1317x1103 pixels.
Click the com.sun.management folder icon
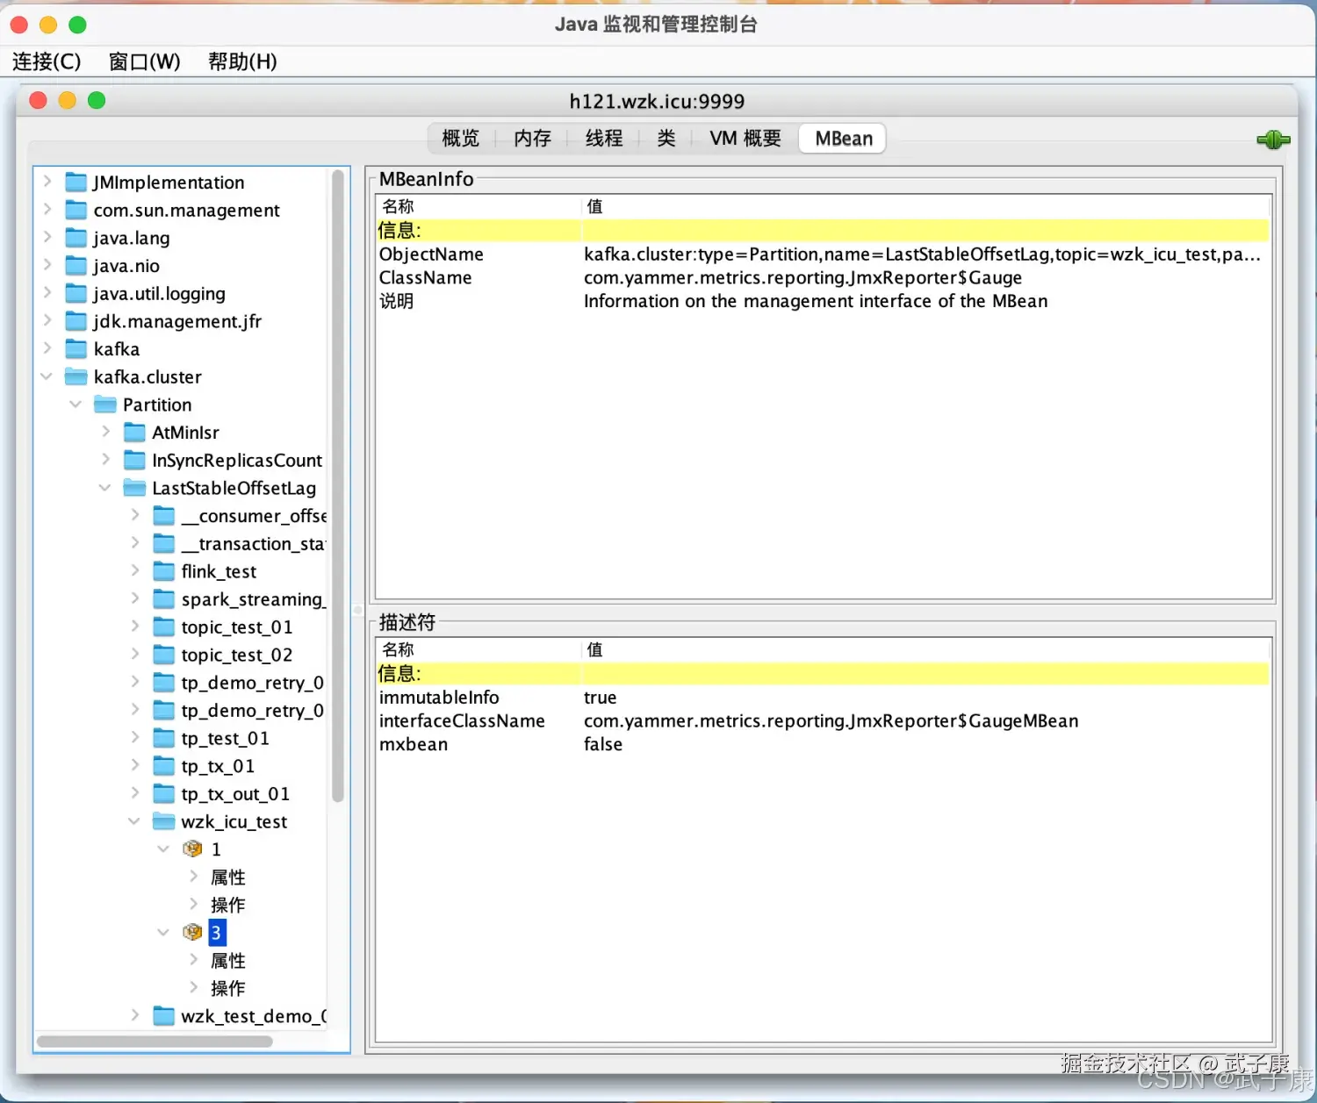[76, 211]
